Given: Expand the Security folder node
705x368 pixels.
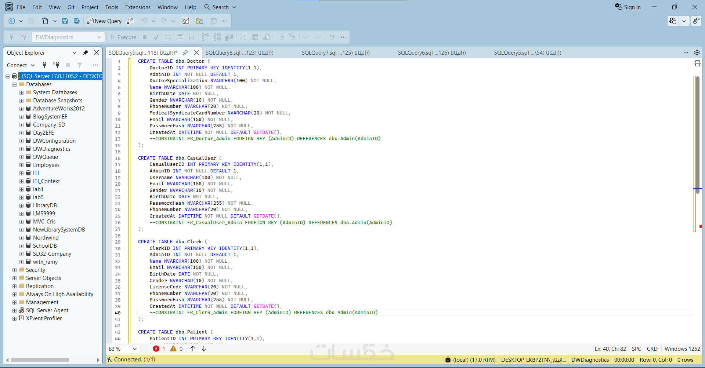Looking at the screenshot, I should coord(14,270).
